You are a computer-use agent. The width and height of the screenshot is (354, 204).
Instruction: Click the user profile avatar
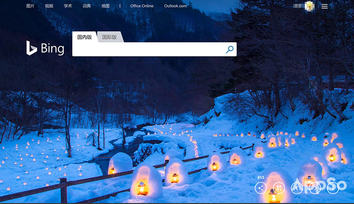pos(309,6)
